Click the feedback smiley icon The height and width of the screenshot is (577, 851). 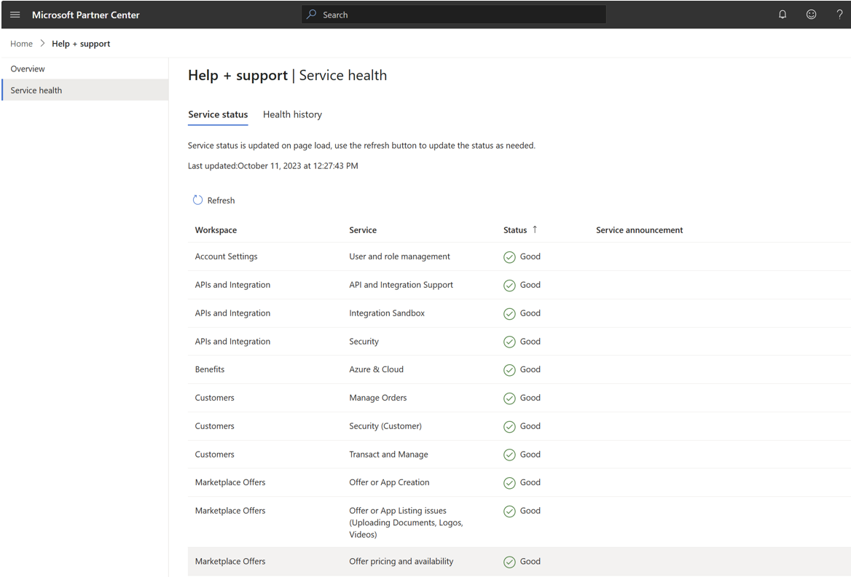pos(811,15)
